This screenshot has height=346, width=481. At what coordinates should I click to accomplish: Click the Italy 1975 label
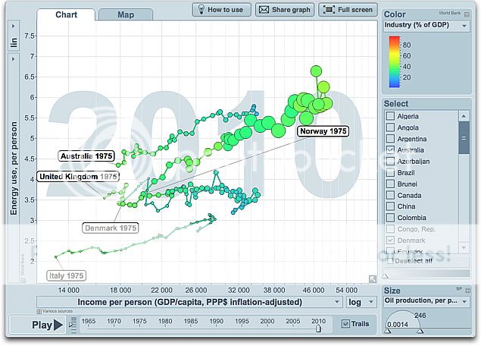pos(66,275)
